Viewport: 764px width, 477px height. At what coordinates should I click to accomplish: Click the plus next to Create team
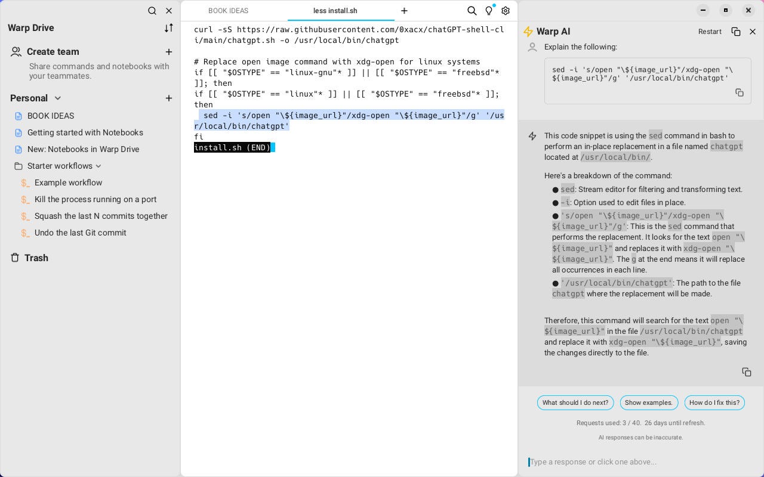coord(169,52)
